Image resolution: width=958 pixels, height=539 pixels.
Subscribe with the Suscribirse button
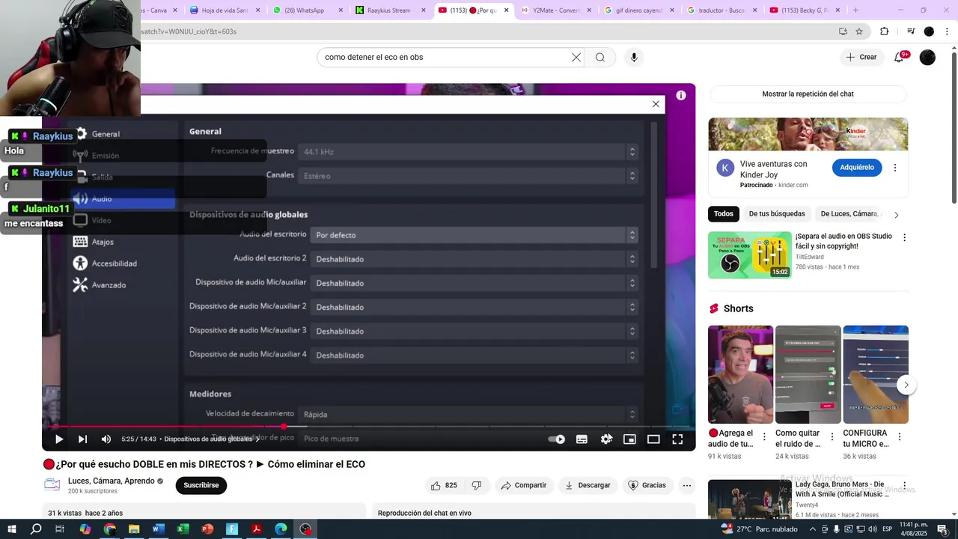tap(201, 485)
